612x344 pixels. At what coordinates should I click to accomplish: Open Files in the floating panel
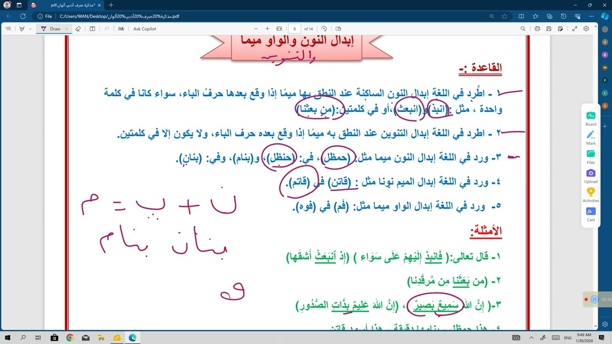click(x=591, y=157)
